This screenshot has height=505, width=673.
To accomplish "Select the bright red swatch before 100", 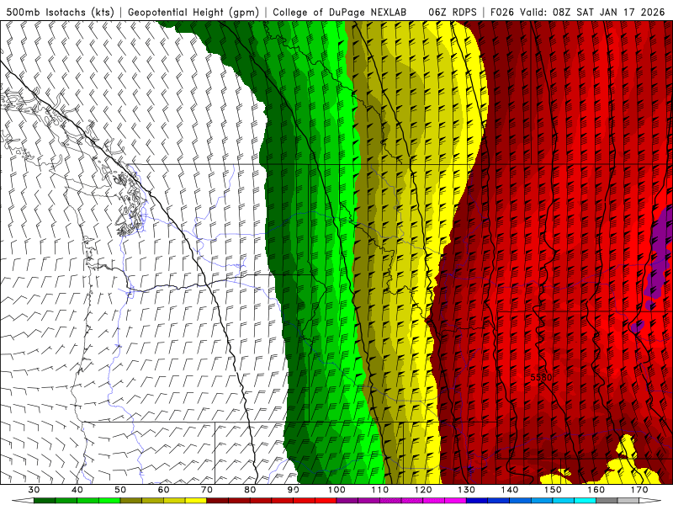I will pos(326,501).
